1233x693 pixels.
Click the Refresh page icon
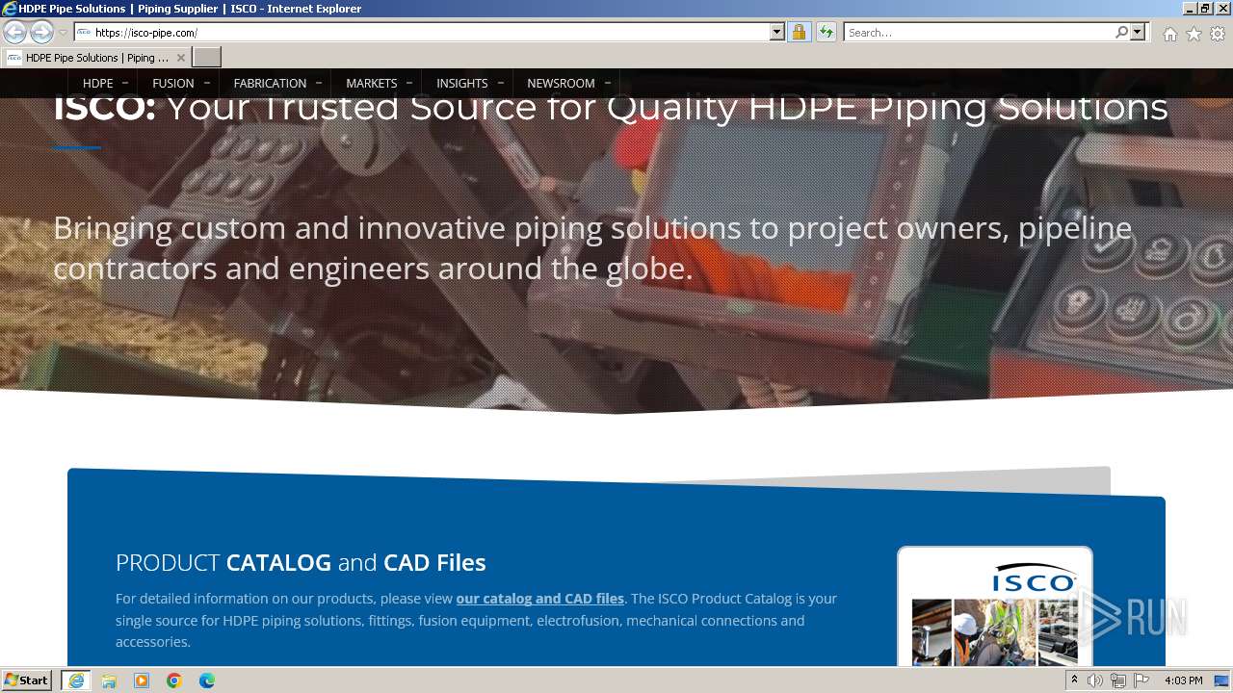pyautogui.click(x=826, y=32)
